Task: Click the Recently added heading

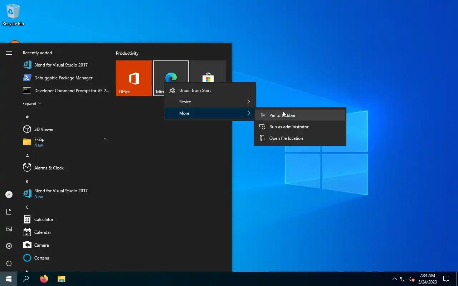Action: [x=37, y=53]
